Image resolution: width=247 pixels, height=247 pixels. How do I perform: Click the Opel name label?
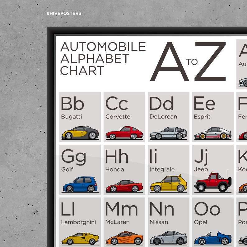[x=200, y=222]
